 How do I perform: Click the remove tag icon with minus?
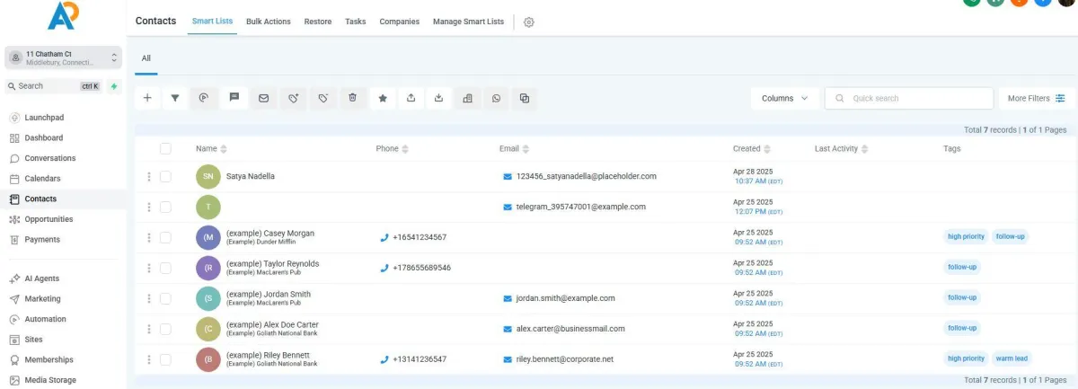(323, 99)
